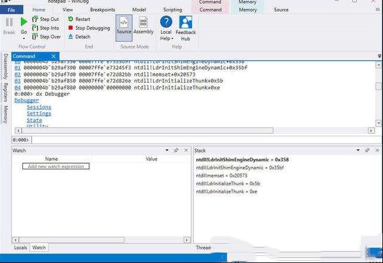Screen dimensions: 383x263
Task: Click frame 04 link in stack output
Action: (17, 87)
